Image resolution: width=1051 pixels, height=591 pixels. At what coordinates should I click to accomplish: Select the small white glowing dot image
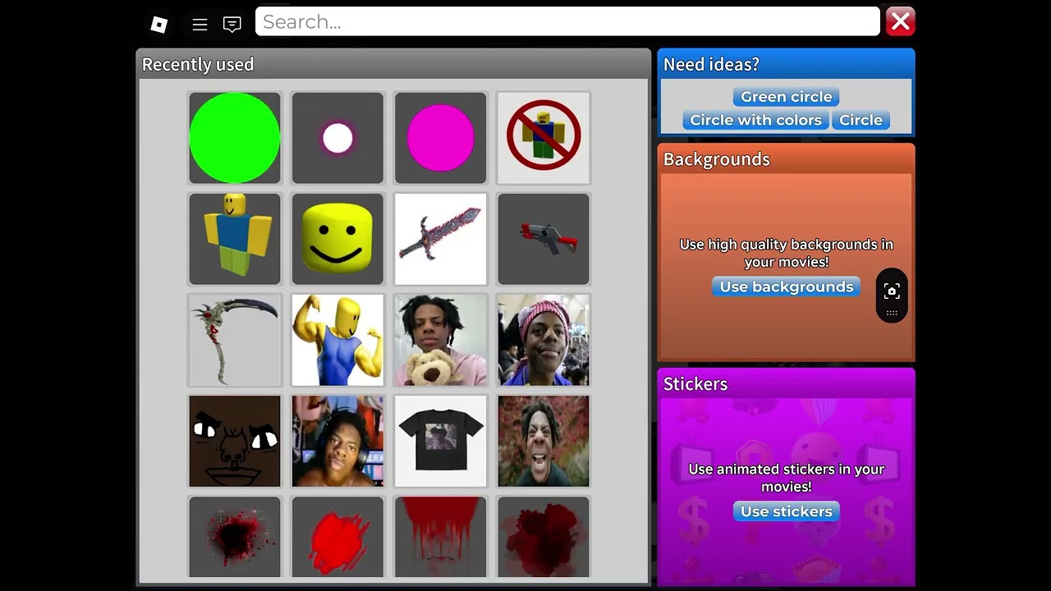click(337, 138)
